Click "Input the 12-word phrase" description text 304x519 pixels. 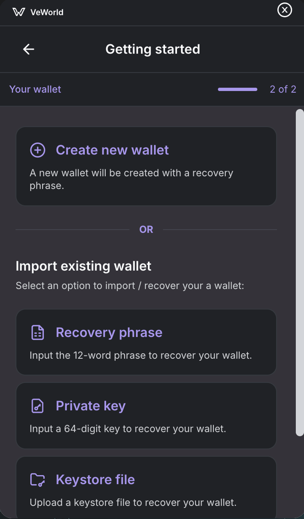[141, 355]
